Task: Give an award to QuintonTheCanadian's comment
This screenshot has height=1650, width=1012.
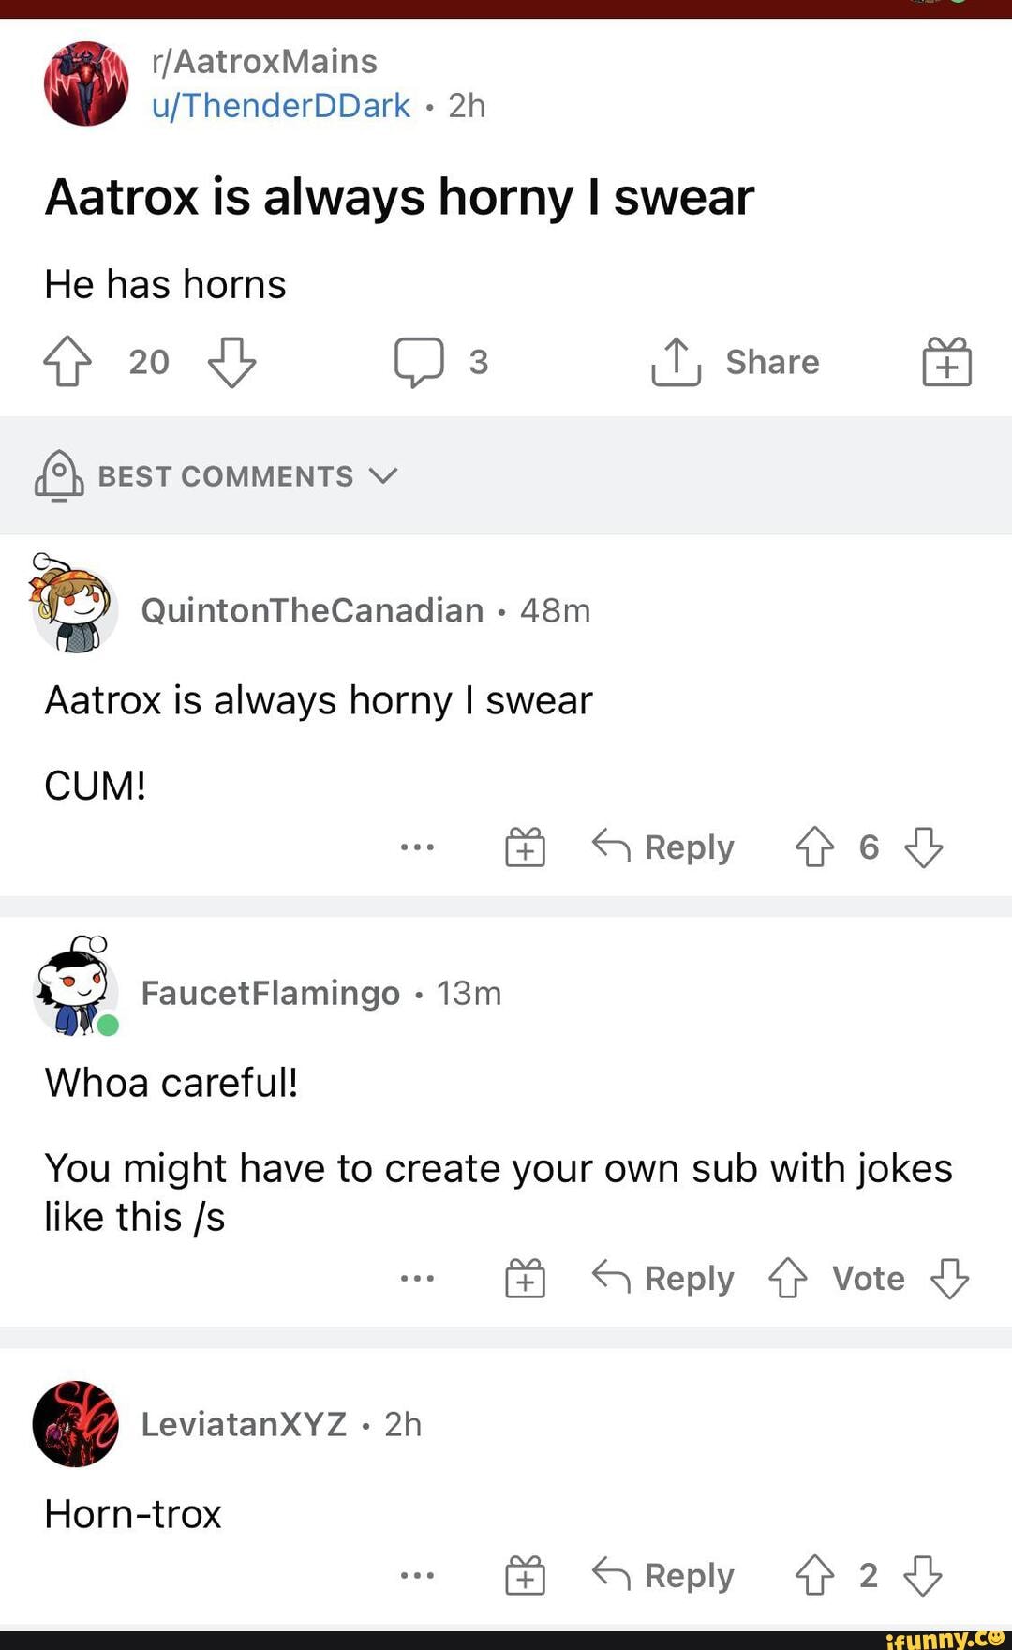Action: tap(526, 847)
